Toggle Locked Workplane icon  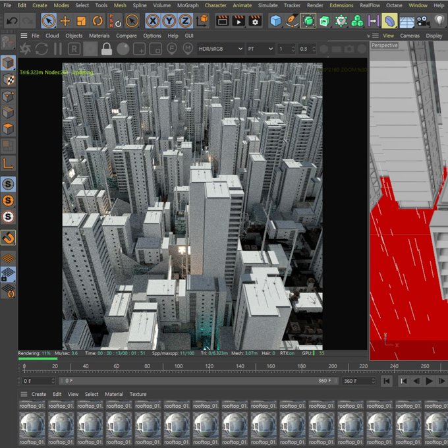point(8,275)
